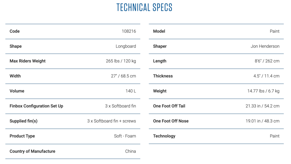This screenshot has height=164, width=291.
Task: Click the One Foot Off Tail measurement
Action: tap(262, 106)
